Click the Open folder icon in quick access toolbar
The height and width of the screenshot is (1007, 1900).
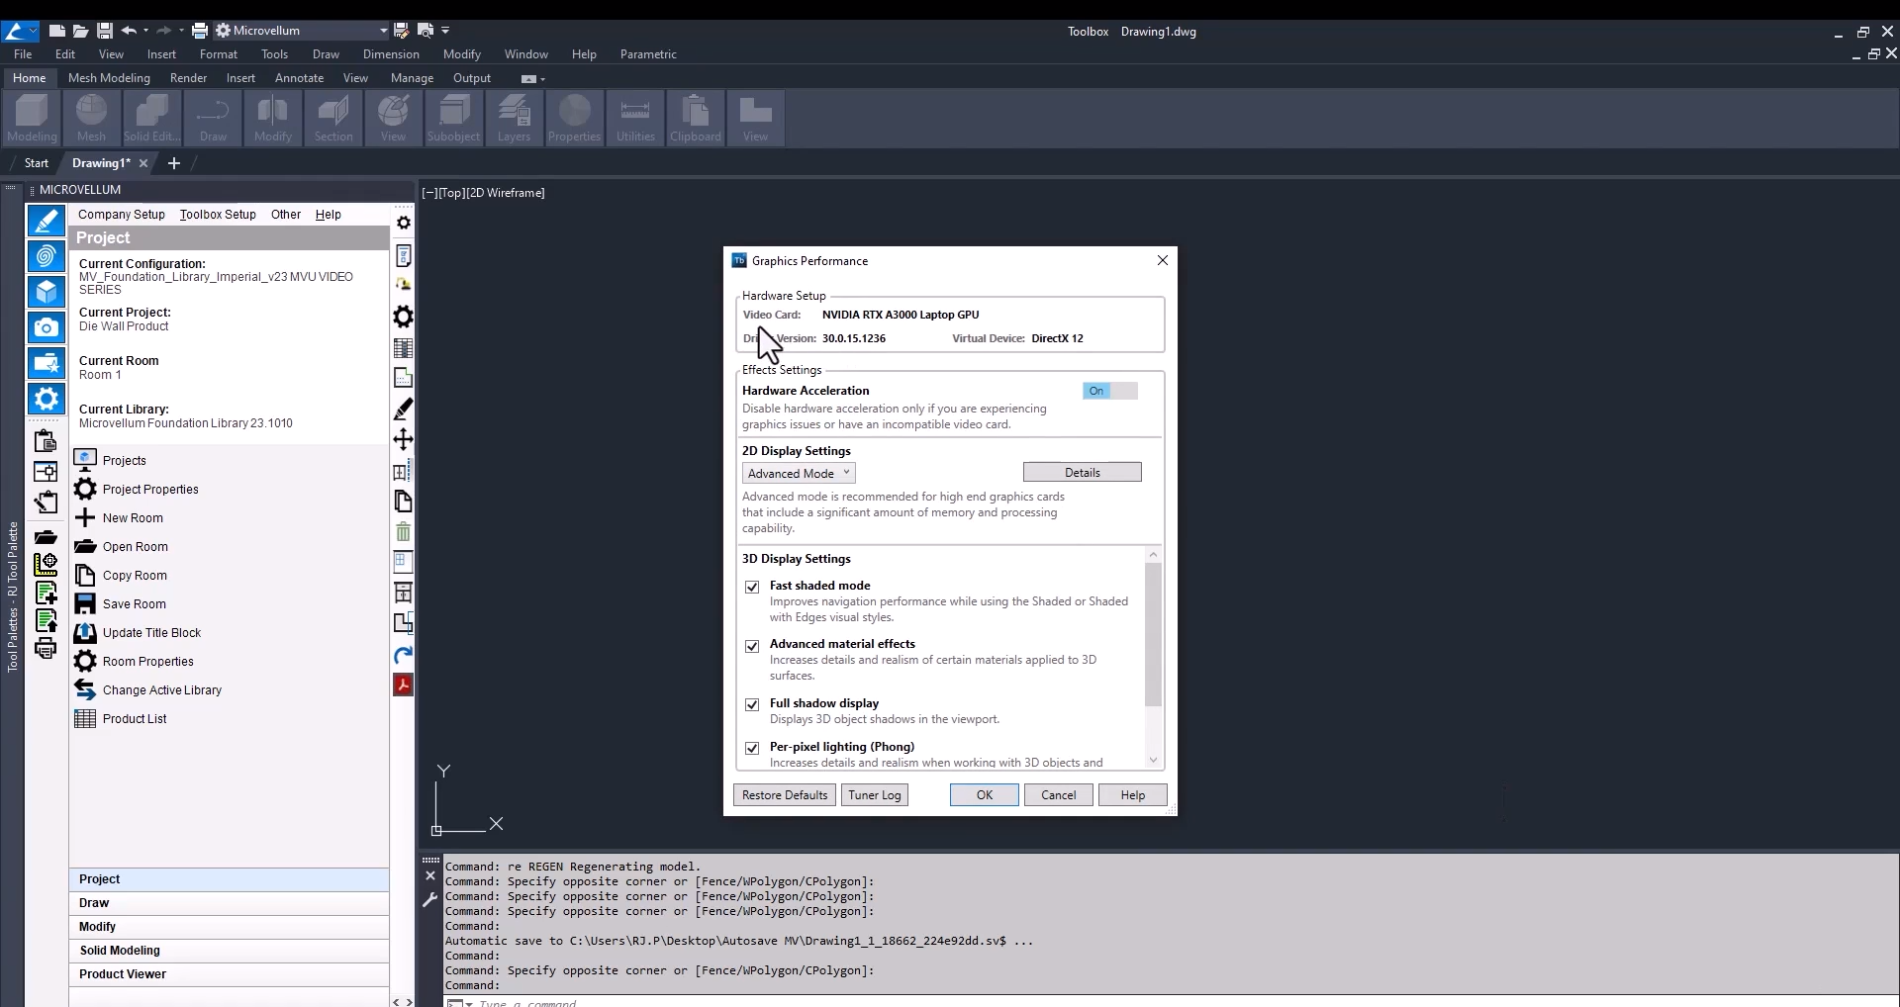(x=81, y=31)
